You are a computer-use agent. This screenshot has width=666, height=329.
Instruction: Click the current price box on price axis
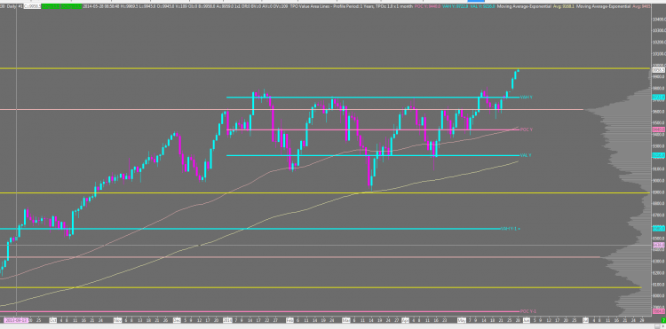point(658,69)
